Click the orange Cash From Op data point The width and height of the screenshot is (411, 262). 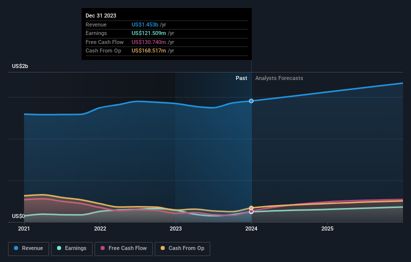coord(251,208)
